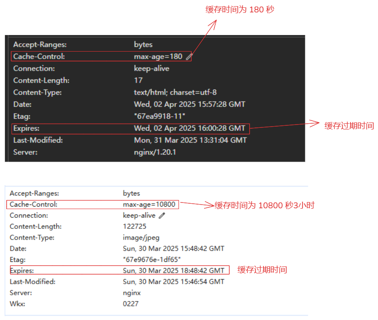Click Date value Wed, 02 Apr 2025 15:57:28 GMT
This screenshot has width=378, height=320.
(190, 104)
